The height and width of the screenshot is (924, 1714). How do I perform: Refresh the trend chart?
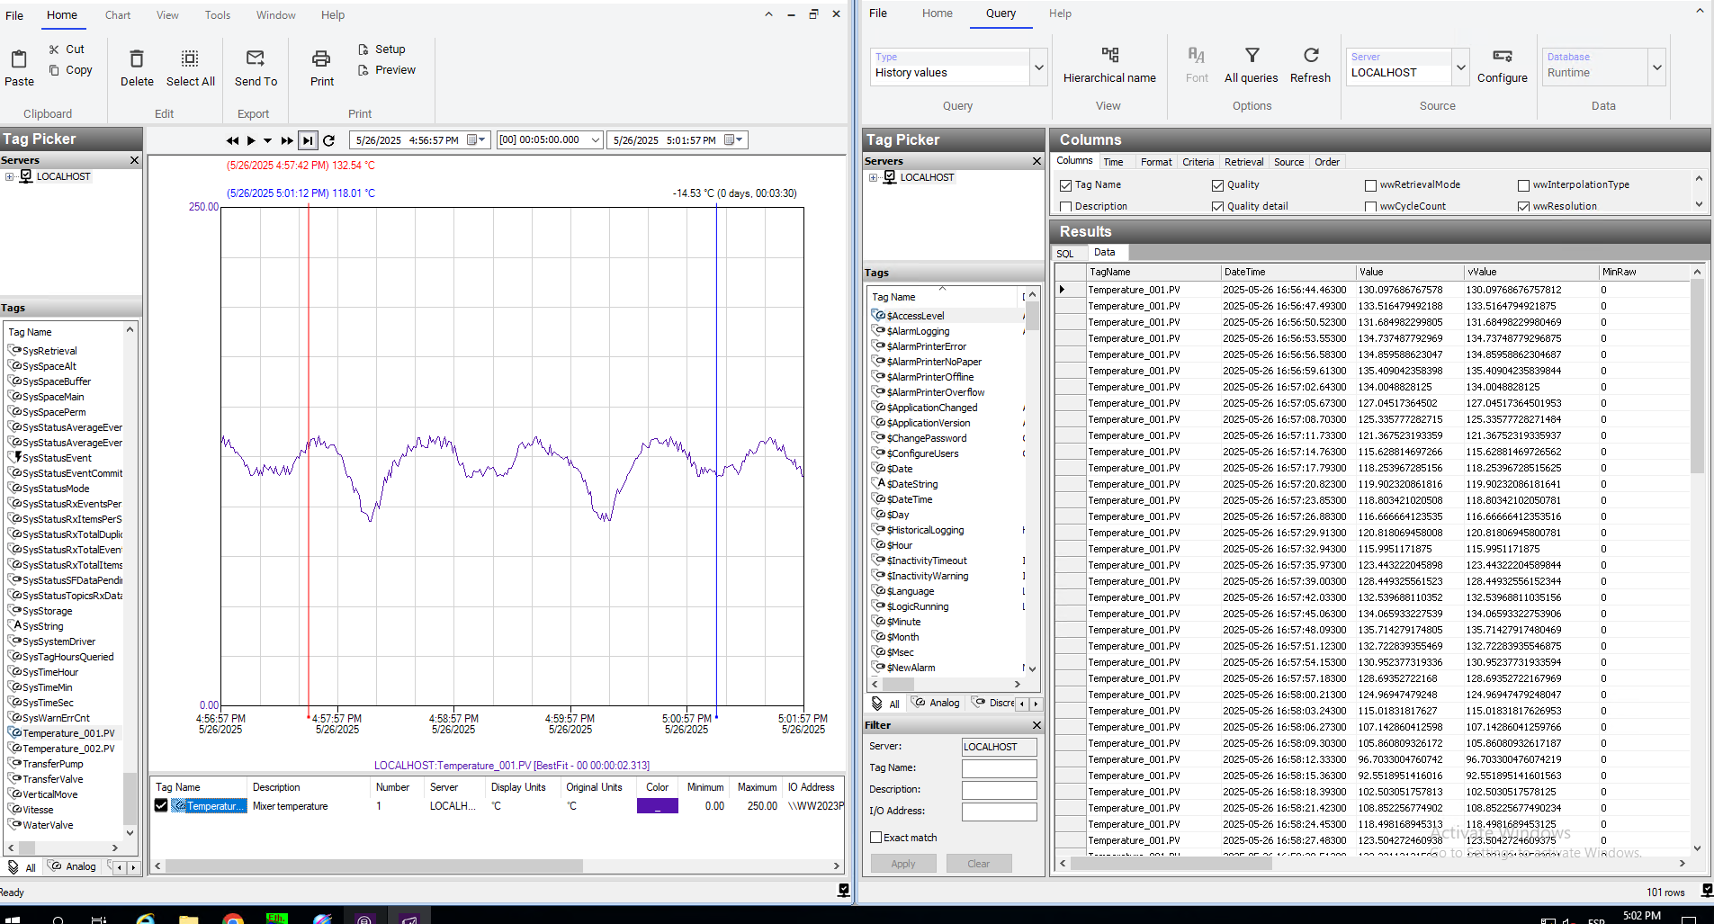(x=329, y=140)
